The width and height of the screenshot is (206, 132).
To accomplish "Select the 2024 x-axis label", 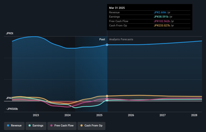I will point(67,115).
